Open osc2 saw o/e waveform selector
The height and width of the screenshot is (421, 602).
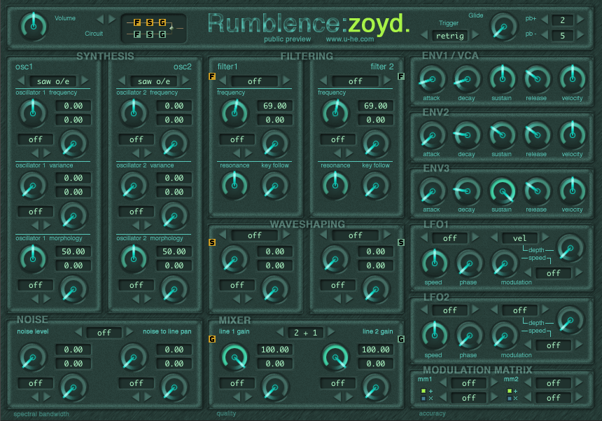click(153, 81)
